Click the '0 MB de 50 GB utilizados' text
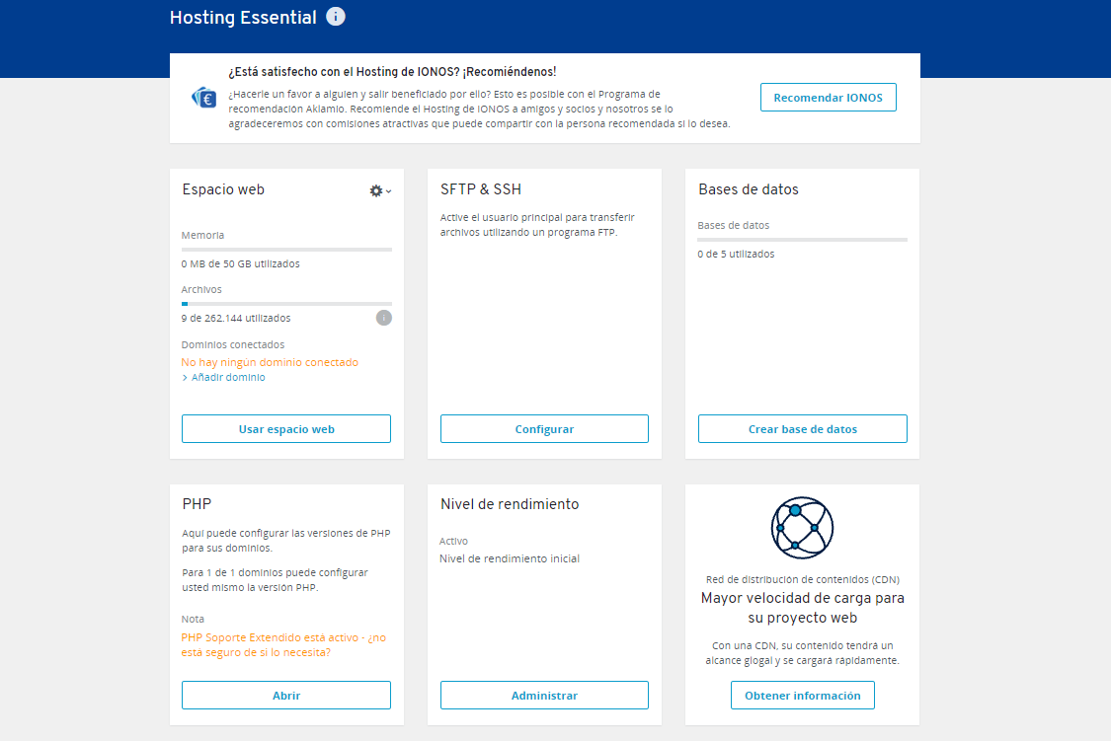This screenshot has width=1111, height=741. [x=240, y=263]
